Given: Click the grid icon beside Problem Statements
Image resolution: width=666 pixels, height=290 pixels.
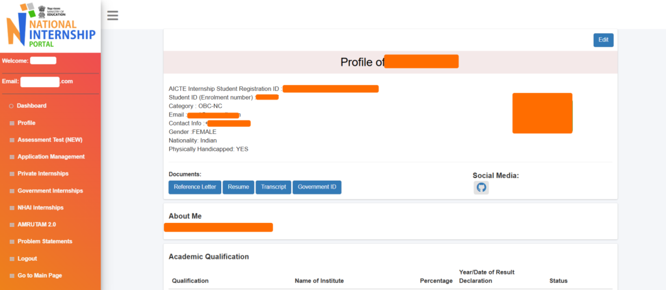Looking at the screenshot, I should (12, 242).
